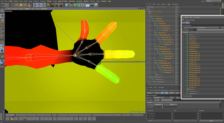Click the Set Bind Pose button
The image size is (224, 123).
(x=201, y=28)
